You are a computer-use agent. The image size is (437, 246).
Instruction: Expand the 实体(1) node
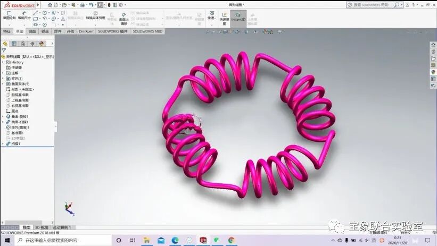pos(3,79)
